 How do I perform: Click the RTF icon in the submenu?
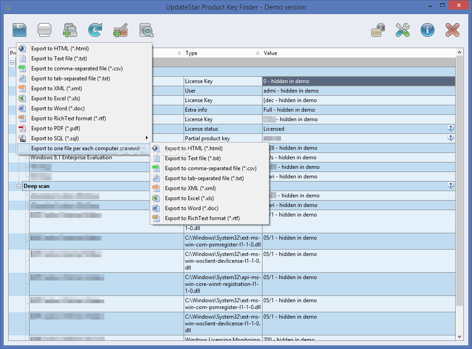pos(156,218)
